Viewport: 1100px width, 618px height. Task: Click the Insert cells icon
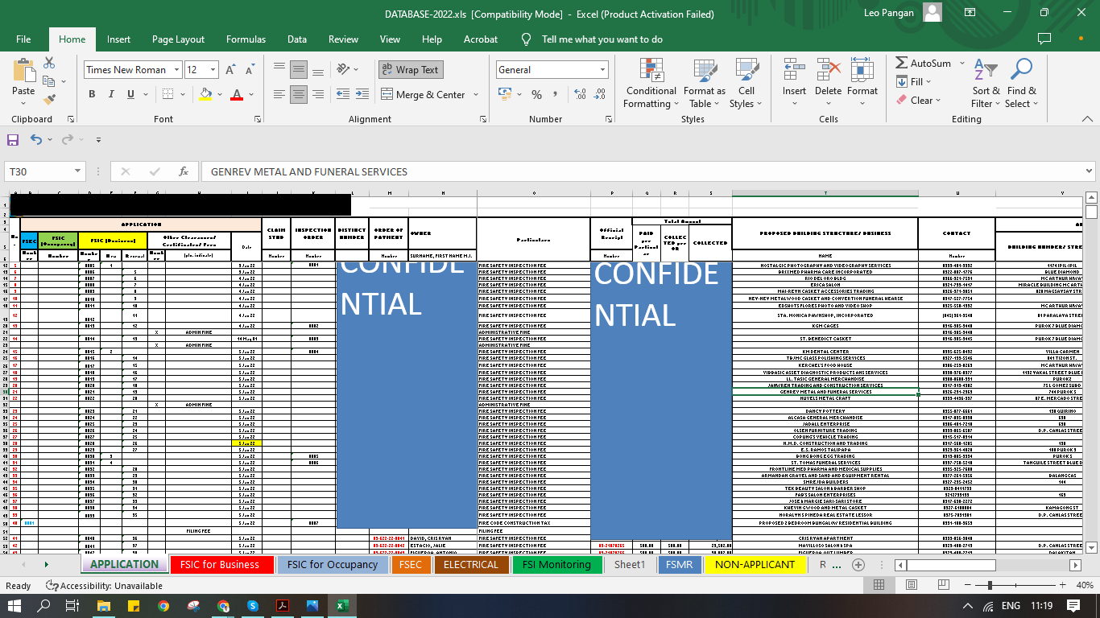794,69
